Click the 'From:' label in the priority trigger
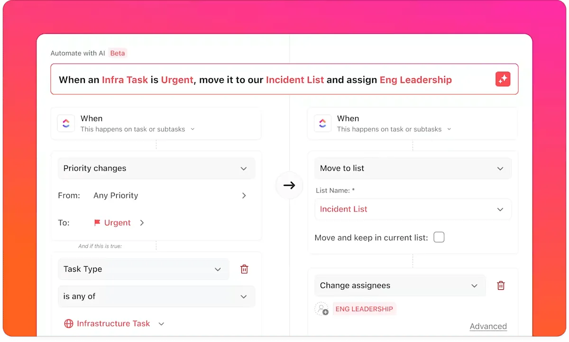Image resolution: width=569 pixels, height=342 pixels. point(69,195)
